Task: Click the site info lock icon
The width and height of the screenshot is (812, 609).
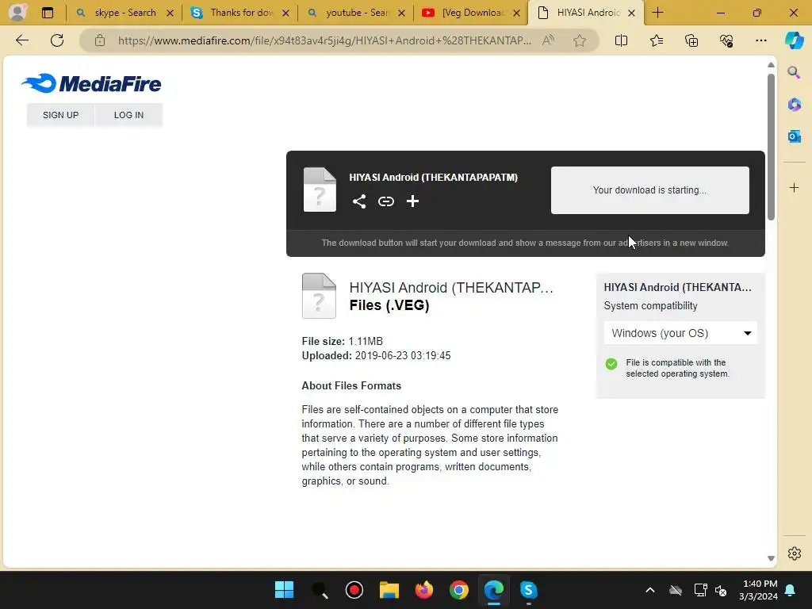Action: click(x=100, y=40)
